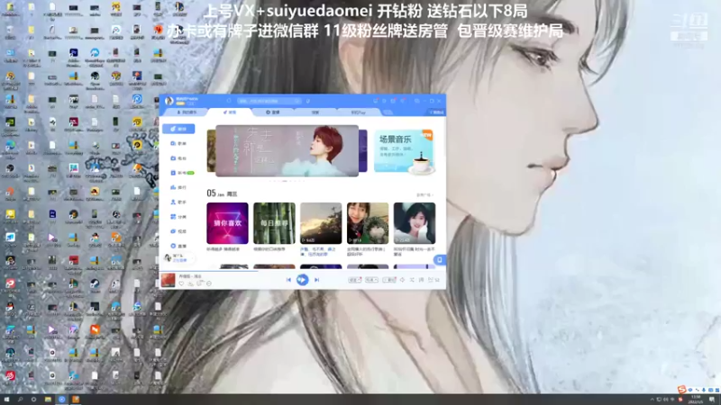Seek using the song progress bar
This screenshot has width=721, height=405.
(302, 272)
